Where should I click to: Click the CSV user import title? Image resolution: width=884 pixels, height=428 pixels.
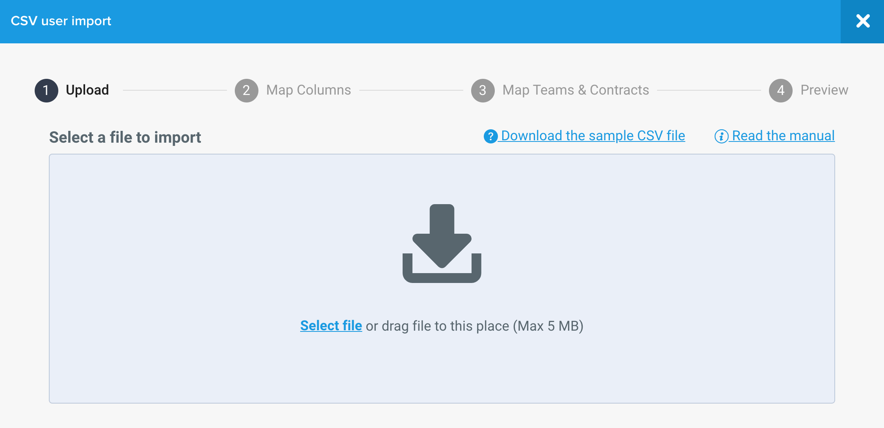click(x=61, y=21)
